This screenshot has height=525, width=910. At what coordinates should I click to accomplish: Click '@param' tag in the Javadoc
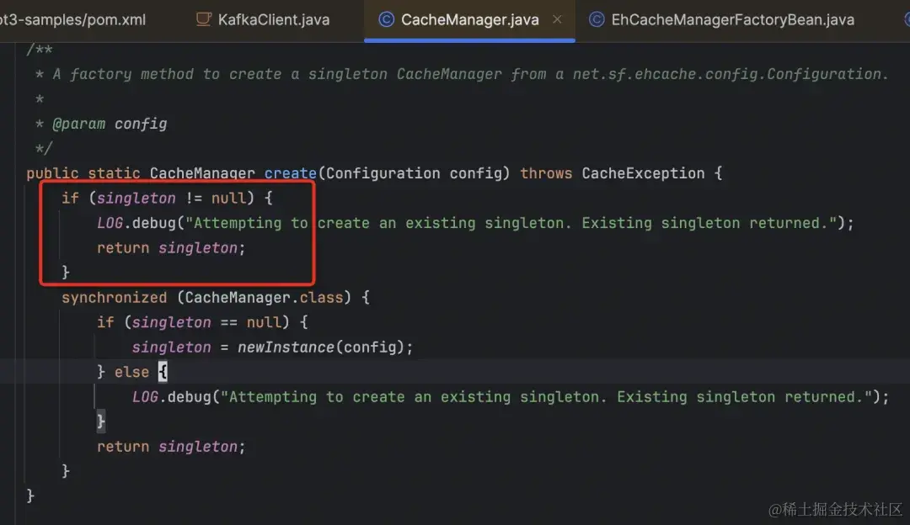[x=79, y=124]
